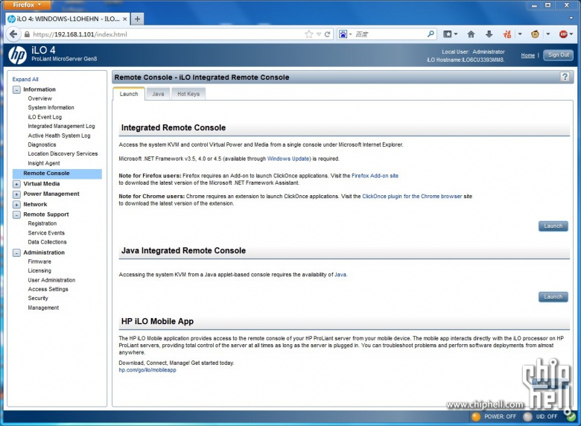Open the Windows Update link
The height and width of the screenshot is (426, 581).
pyautogui.click(x=288, y=159)
